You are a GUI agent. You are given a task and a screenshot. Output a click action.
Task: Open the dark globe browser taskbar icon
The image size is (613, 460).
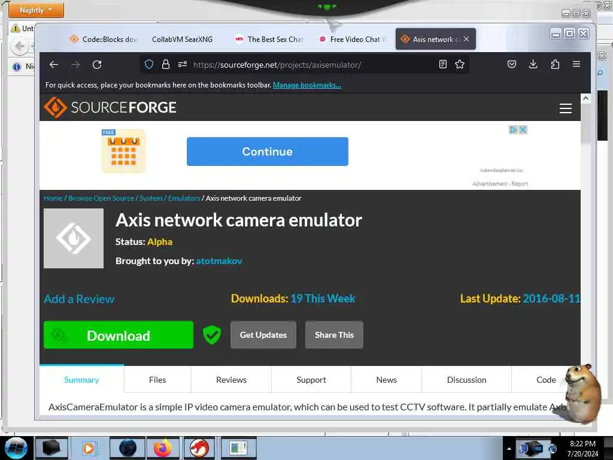127,448
